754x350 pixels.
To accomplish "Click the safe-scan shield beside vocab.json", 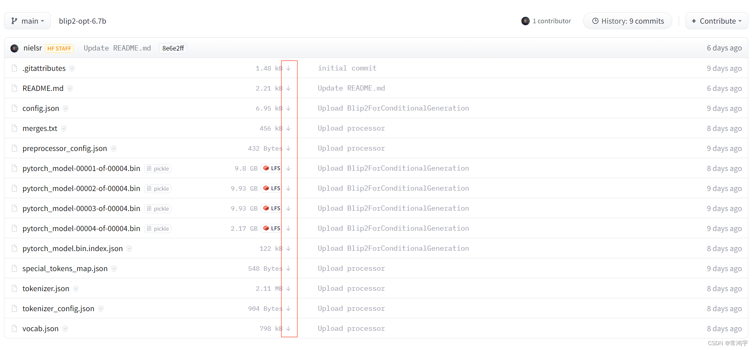I will (x=65, y=329).
